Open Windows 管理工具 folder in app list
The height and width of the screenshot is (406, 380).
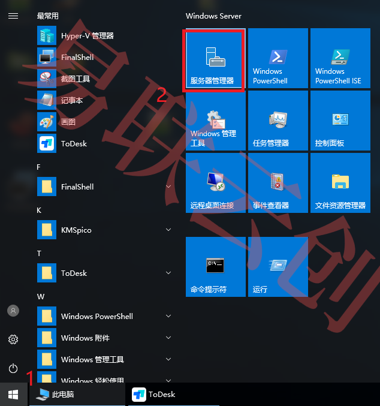point(106,359)
